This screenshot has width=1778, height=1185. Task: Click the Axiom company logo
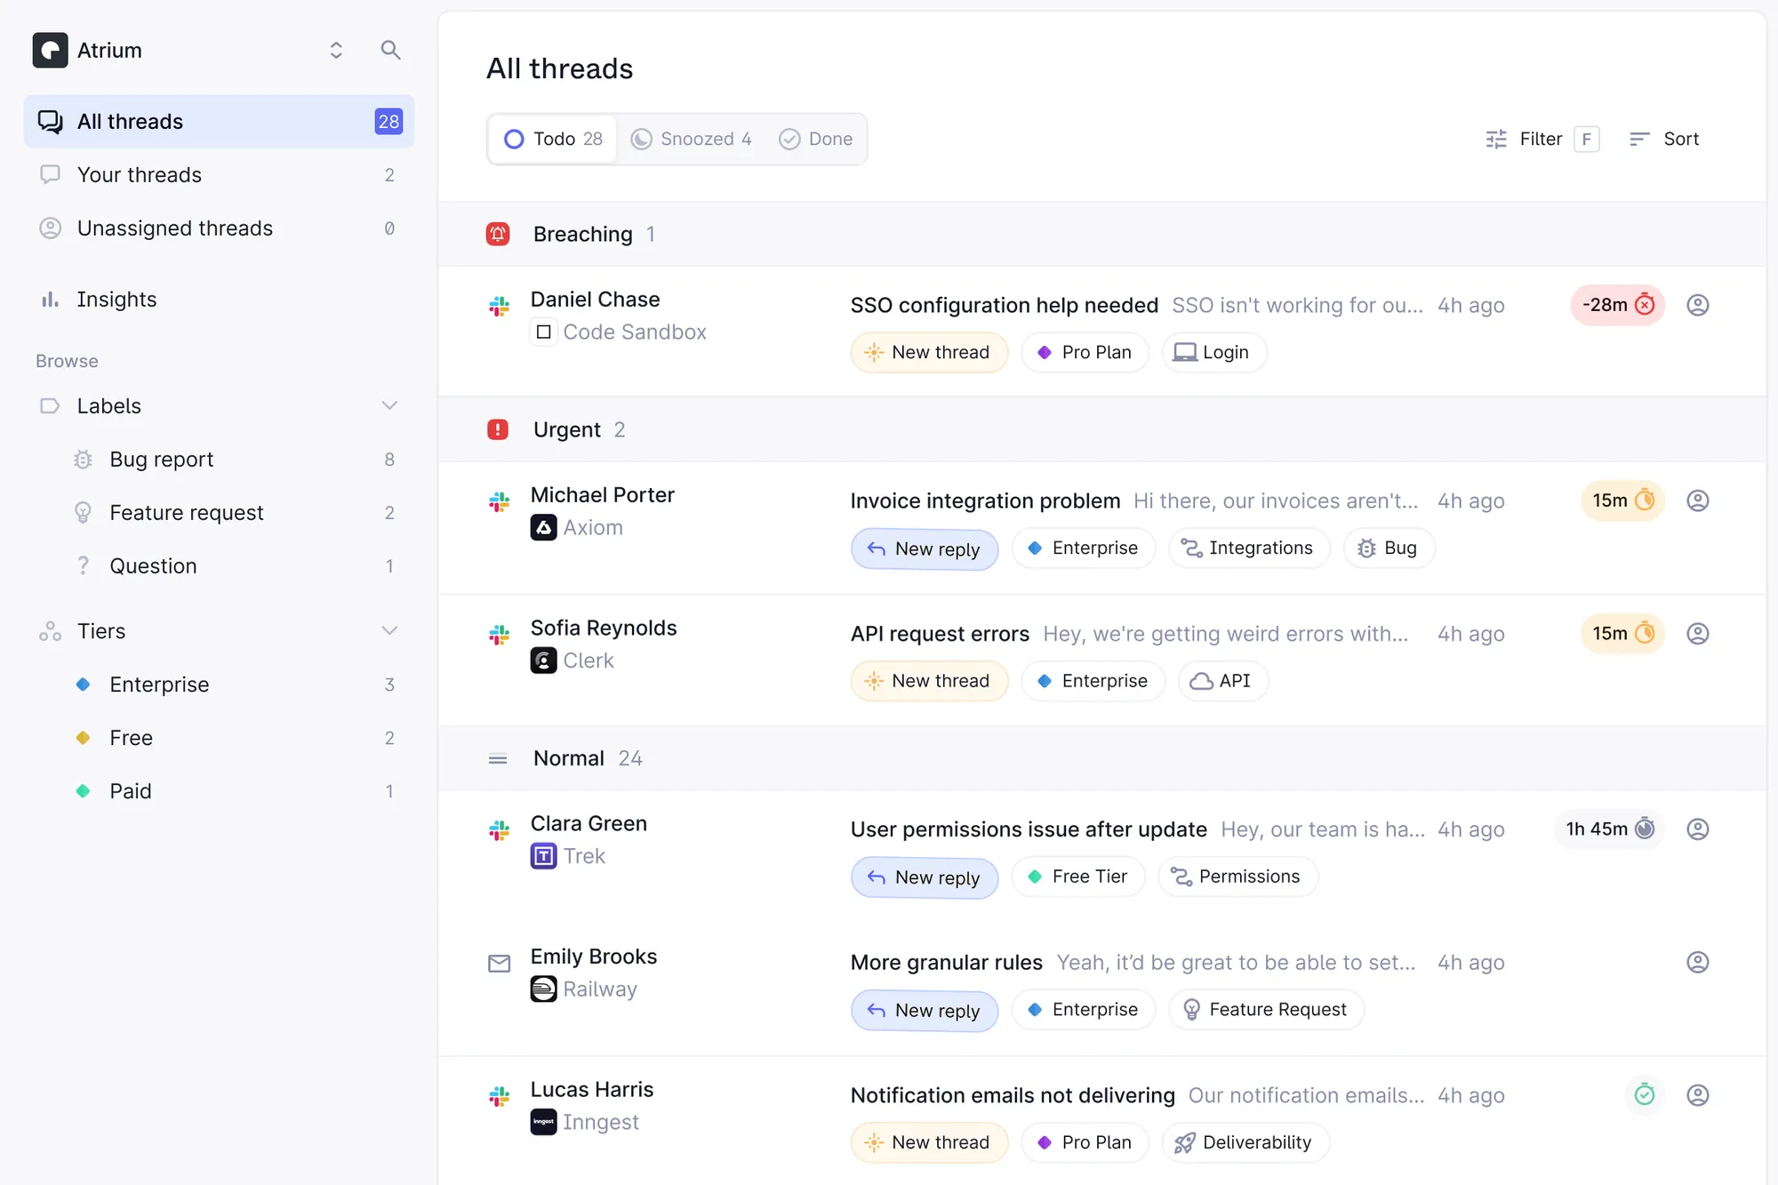543,527
